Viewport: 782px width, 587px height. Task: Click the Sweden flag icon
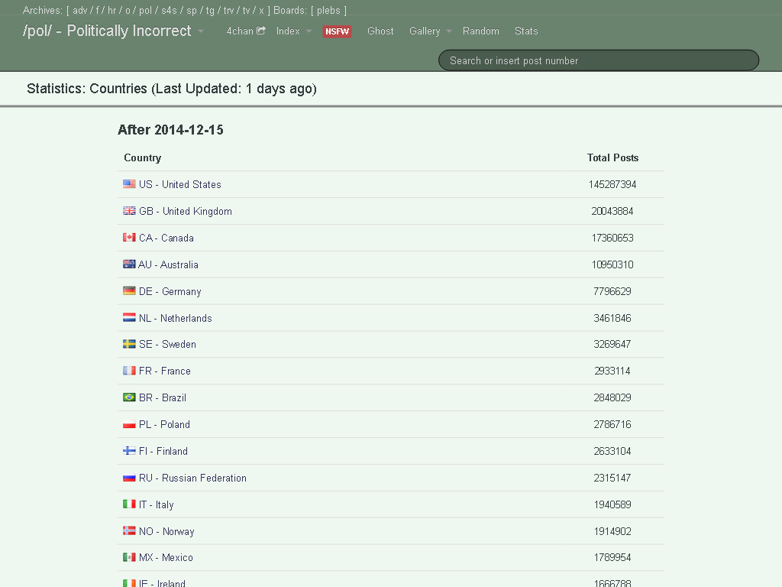click(x=129, y=344)
